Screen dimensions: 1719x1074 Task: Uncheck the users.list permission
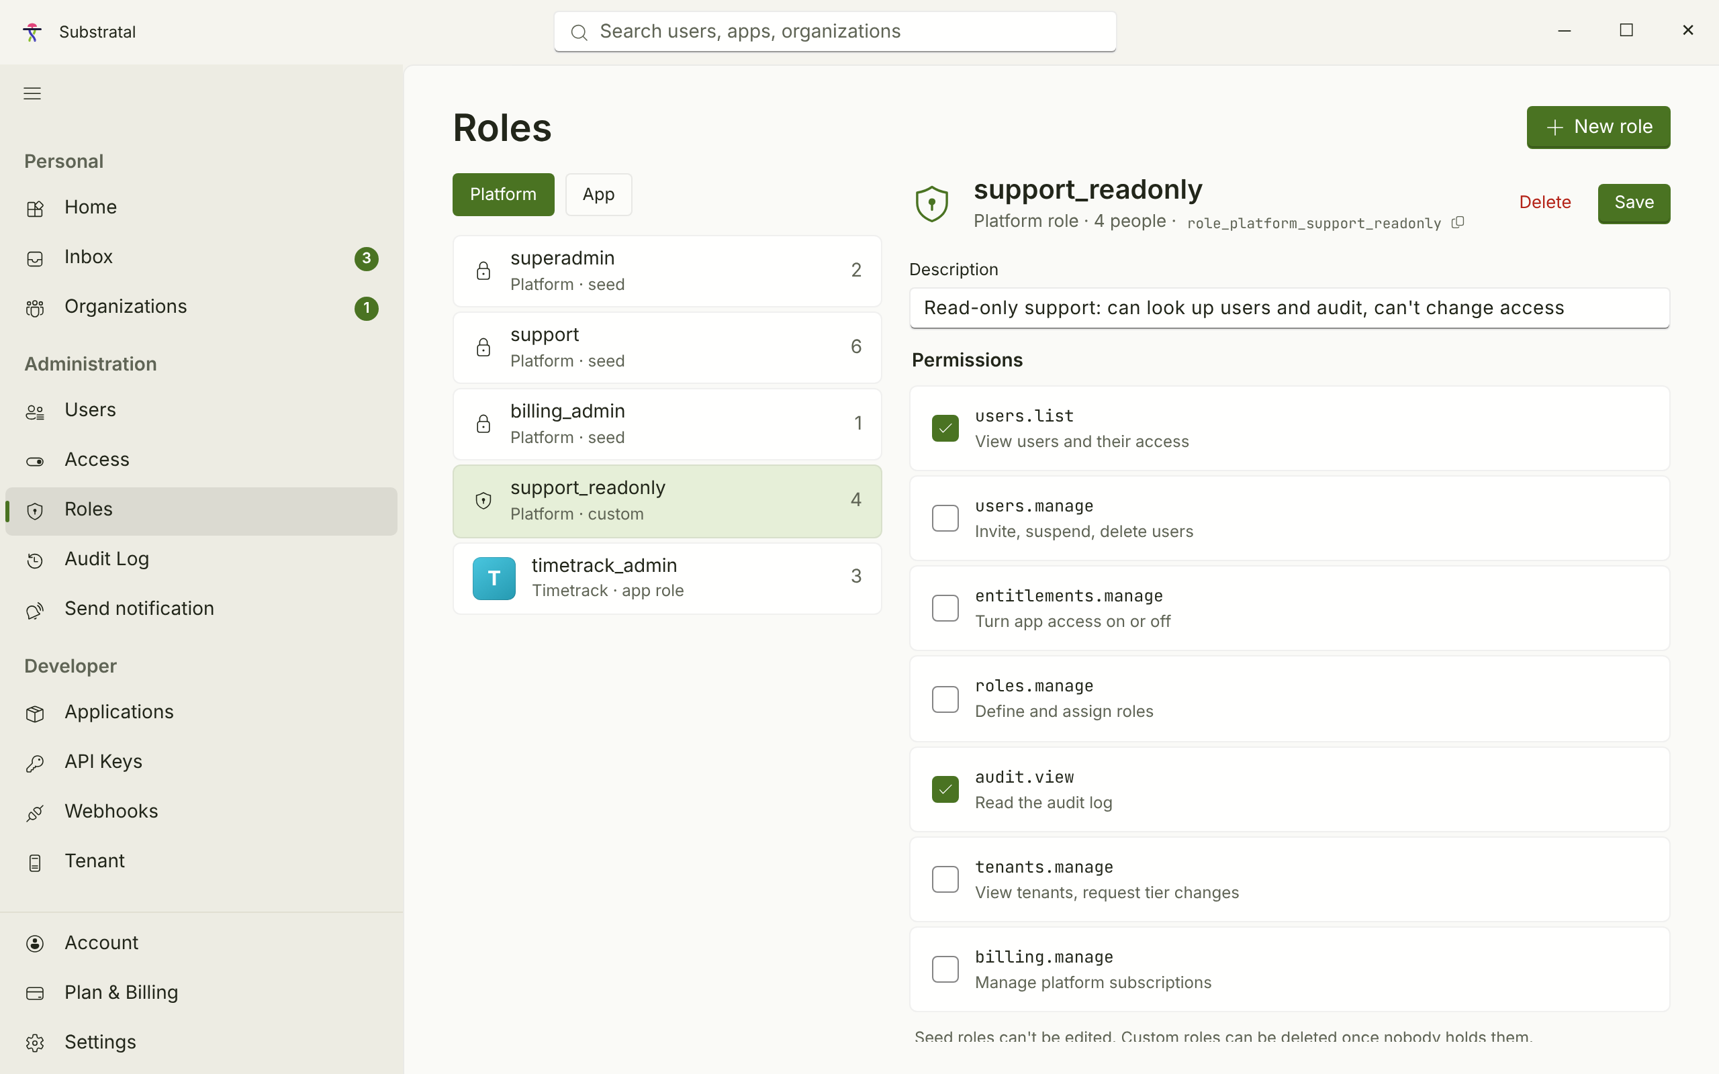tap(945, 428)
